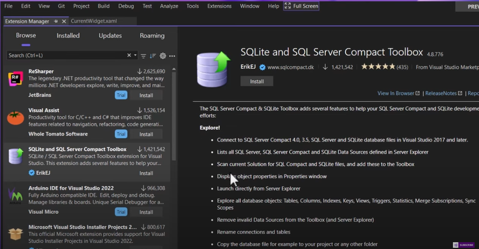
Task: Install the ReSharper extension
Action: [146, 96]
